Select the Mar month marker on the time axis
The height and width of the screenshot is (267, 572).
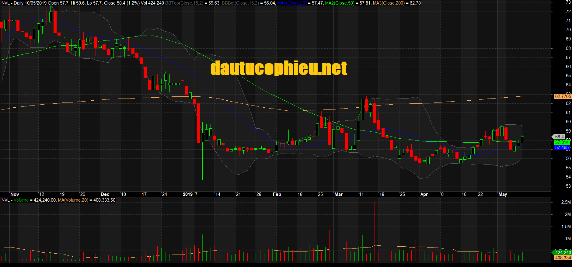tap(338, 194)
